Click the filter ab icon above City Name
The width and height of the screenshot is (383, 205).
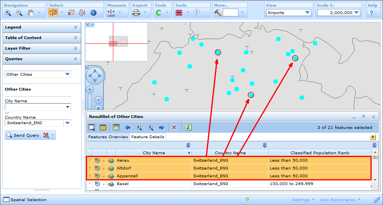click(188, 145)
